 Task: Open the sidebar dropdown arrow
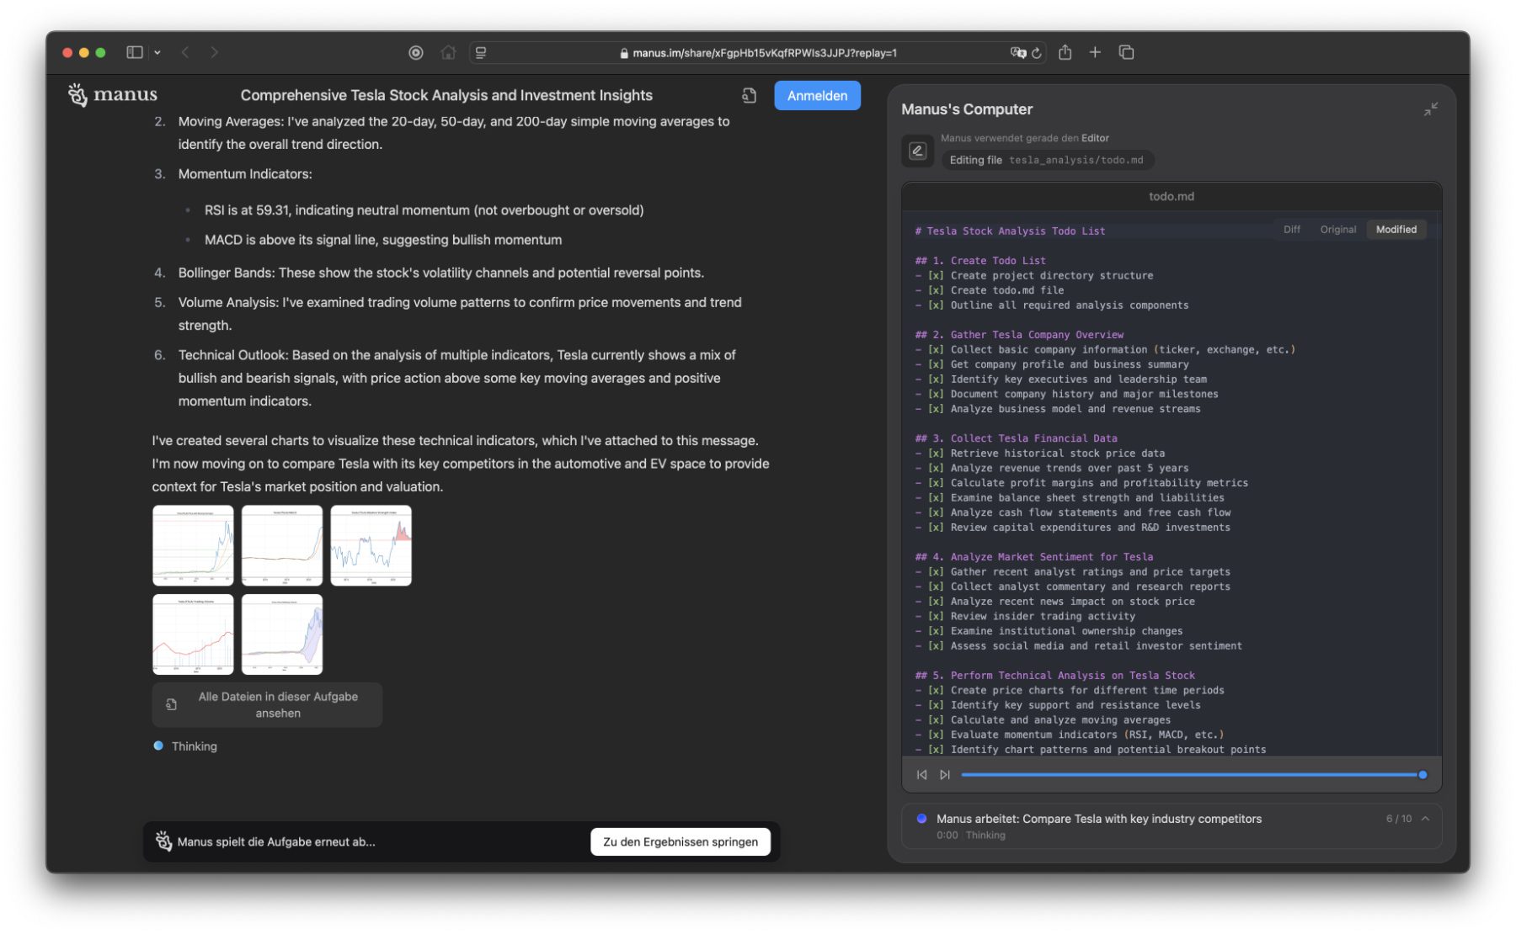point(157,52)
